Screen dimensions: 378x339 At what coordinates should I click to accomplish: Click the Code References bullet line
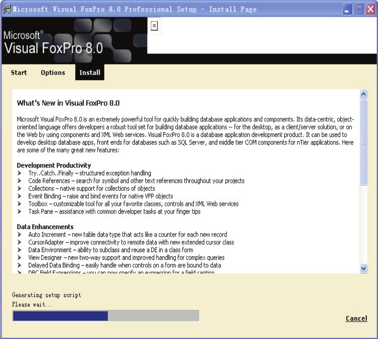(137, 181)
